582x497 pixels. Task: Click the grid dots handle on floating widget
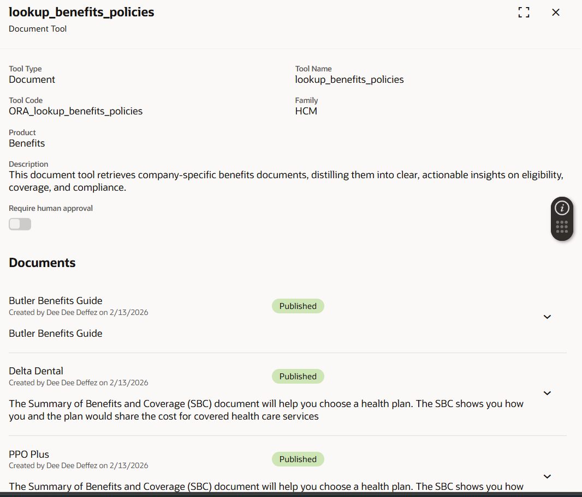[562, 227]
